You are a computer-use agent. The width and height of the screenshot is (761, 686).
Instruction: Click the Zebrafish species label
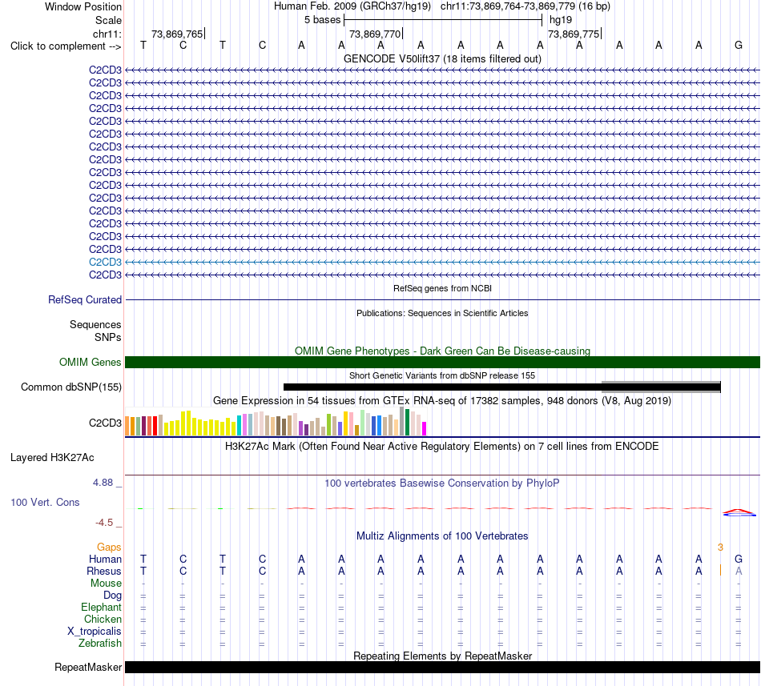pyautogui.click(x=100, y=643)
